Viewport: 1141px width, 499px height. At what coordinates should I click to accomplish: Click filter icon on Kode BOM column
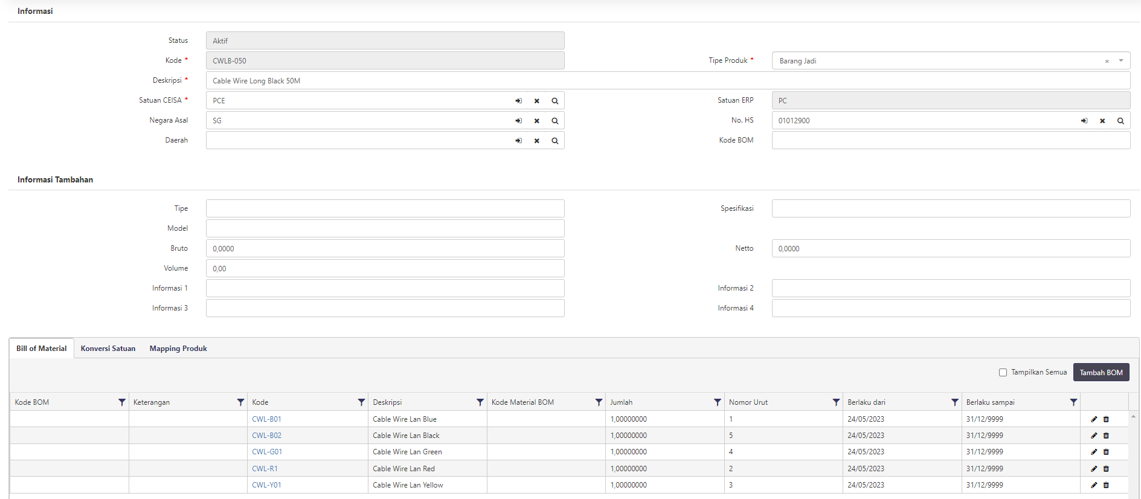pos(122,402)
